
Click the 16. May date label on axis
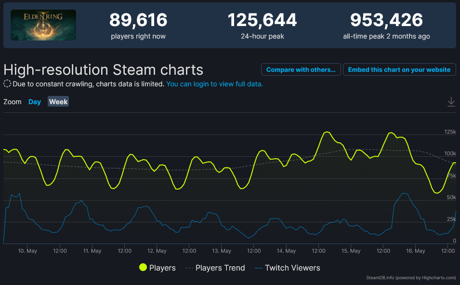(416, 251)
